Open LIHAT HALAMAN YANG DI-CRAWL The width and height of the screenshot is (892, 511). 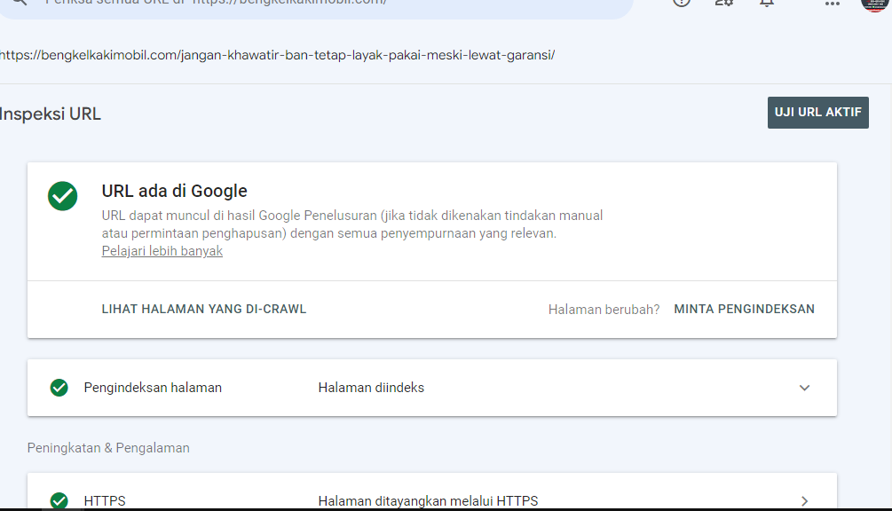pyautogui.click(x=203, y=310)
